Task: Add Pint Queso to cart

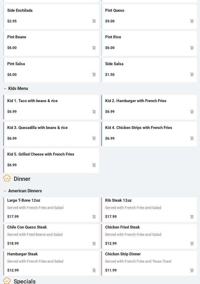Action: click(x=192, y=21)
